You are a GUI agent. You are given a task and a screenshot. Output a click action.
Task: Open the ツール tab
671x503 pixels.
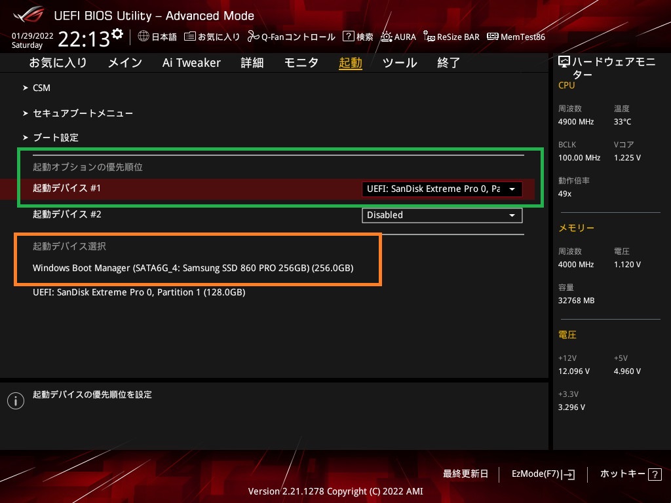(x=400, y=63)
